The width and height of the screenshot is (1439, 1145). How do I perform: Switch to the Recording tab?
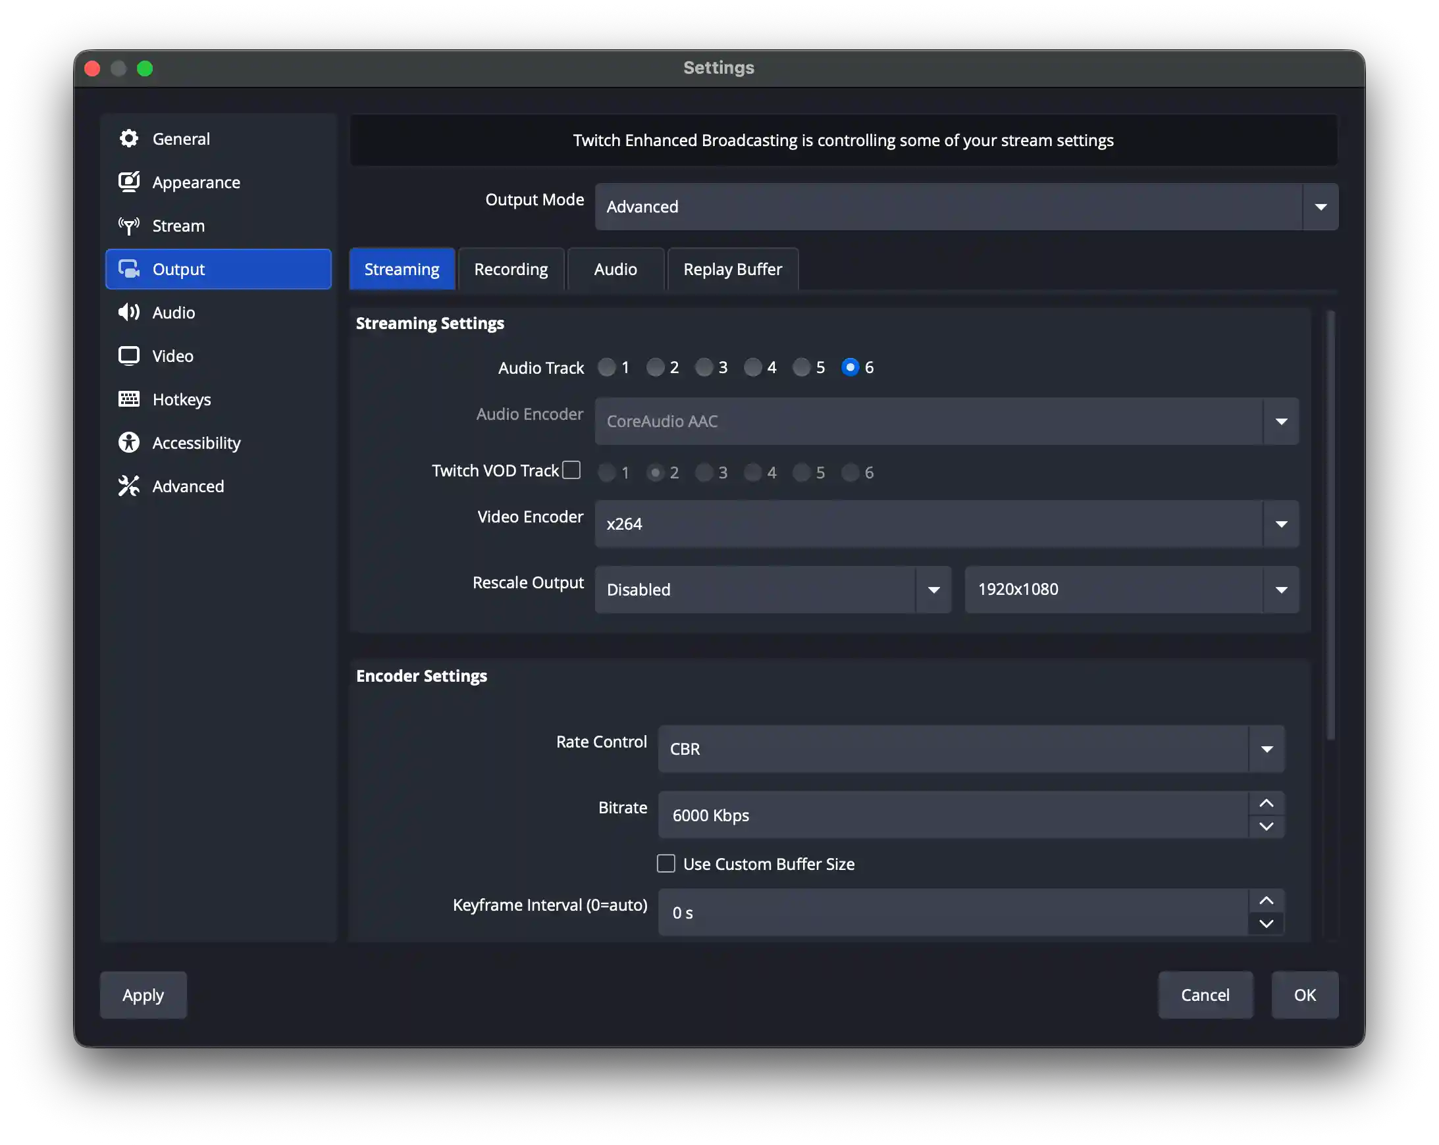tap(511, 270)
